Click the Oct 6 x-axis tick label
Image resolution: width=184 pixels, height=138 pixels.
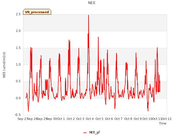(109, 119)
